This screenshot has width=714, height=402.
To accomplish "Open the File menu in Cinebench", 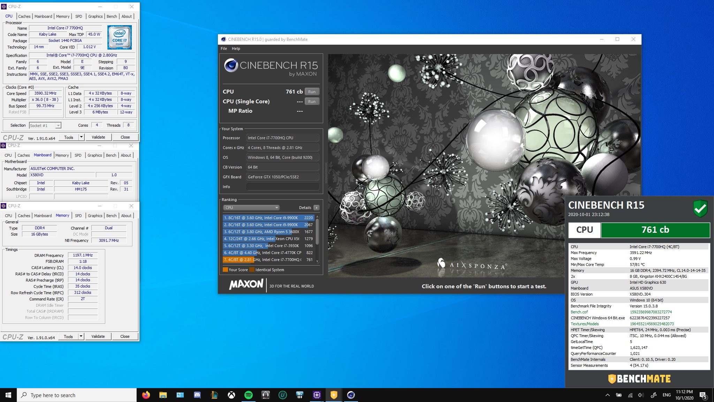I will (x=224, y=49).
